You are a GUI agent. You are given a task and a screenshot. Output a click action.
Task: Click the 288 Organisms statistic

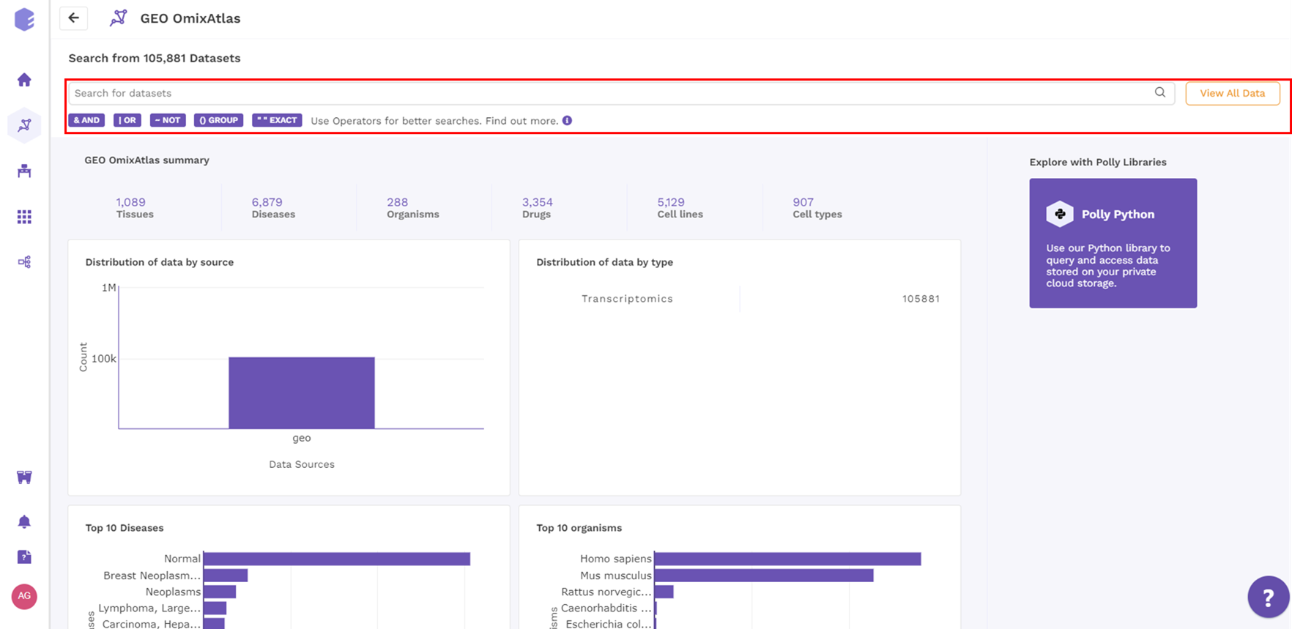point(412,208)
